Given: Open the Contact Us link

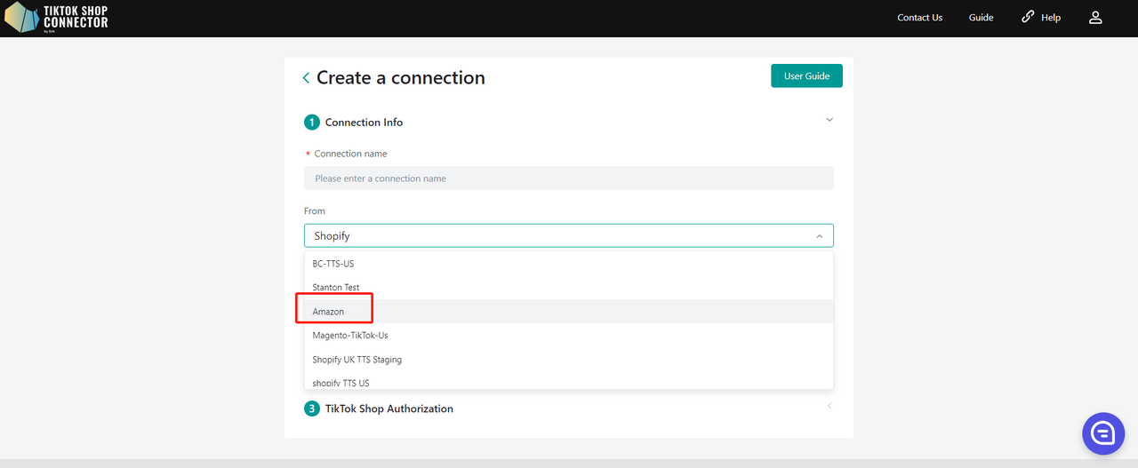Looking at the screenshot, I should pyautogui.click(x=919, y=18).
